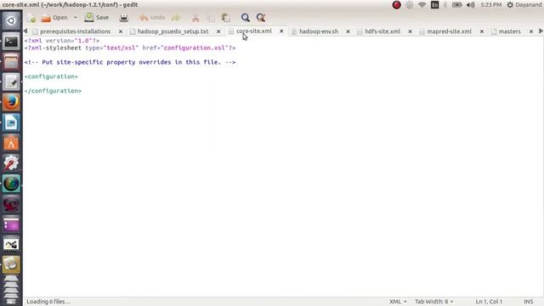Open the mapred-site.xml tab
544x306 pixels.
pos(449,31)
